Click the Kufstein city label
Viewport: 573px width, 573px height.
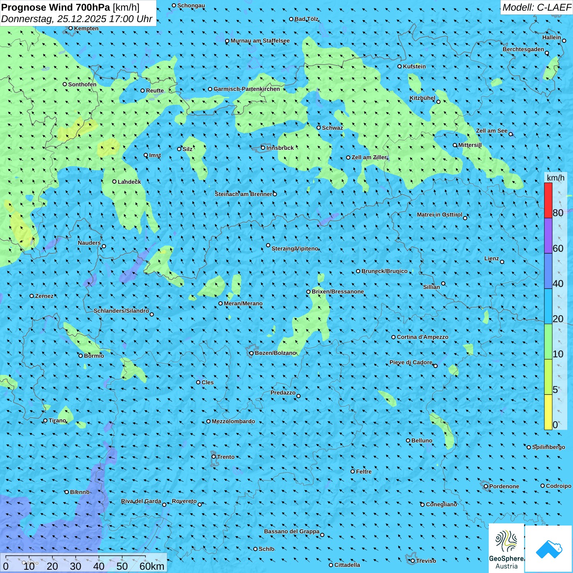[414, 66]
